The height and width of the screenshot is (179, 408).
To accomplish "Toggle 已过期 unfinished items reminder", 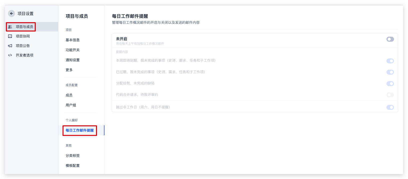I will [x=390, y=72].
